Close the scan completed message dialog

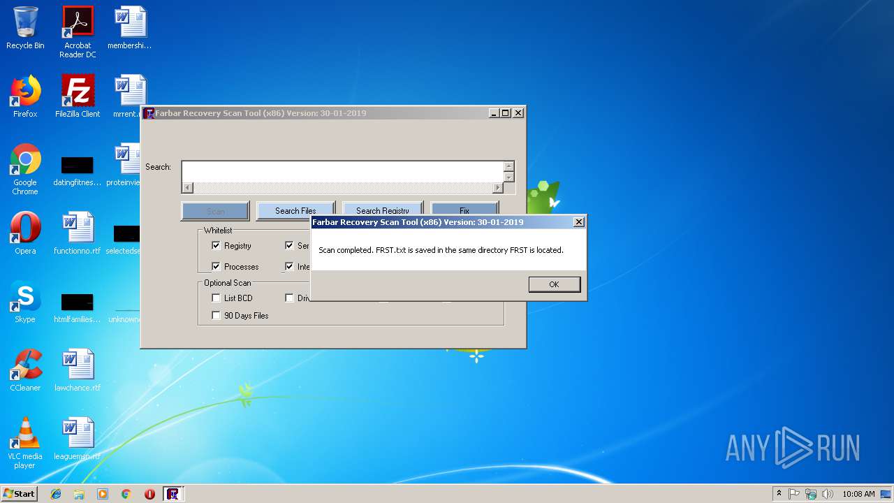[578, 222]
